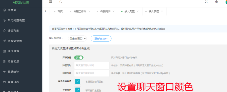The image size is (227, 92).
Task: Switch to the 客服工作台 tab
Action: (80, 11)
